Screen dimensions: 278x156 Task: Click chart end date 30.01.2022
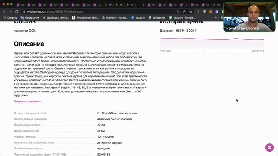pos(258,51)
